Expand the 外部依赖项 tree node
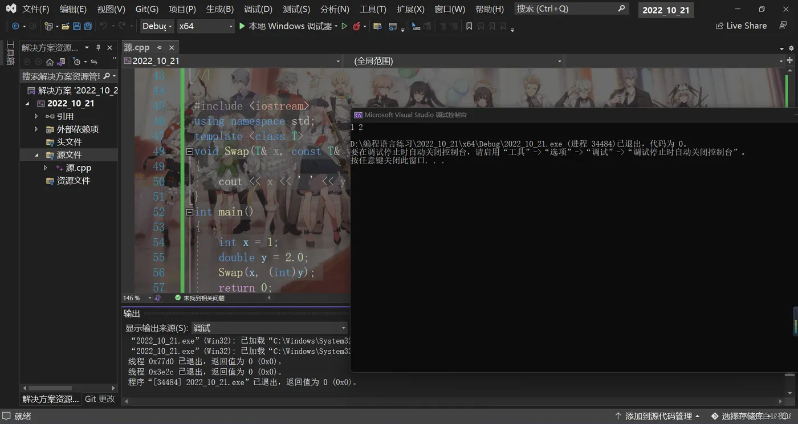The width and height of the screenshot is (798, 424). coord(36,129)
